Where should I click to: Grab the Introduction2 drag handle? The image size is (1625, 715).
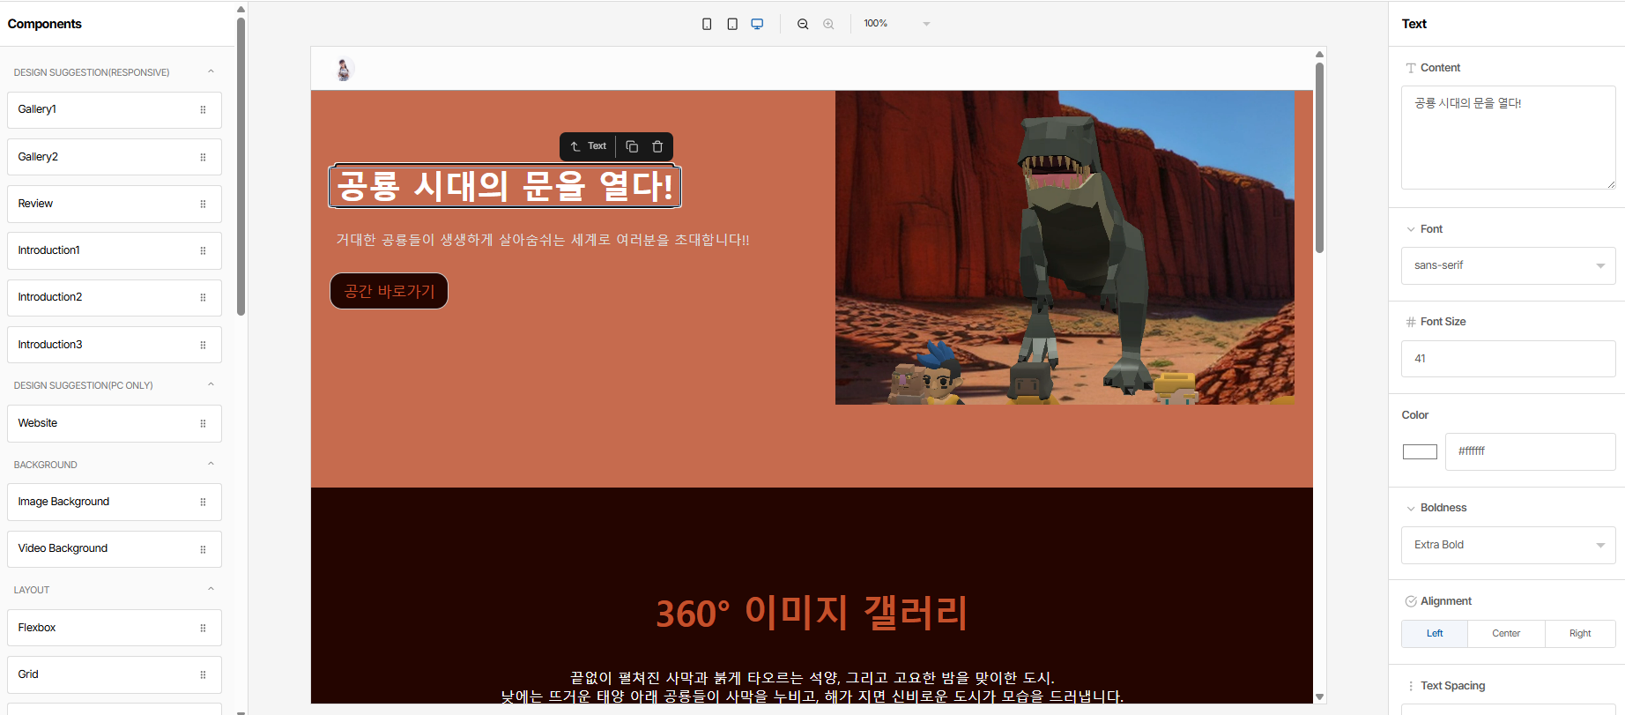coord(203,297)
